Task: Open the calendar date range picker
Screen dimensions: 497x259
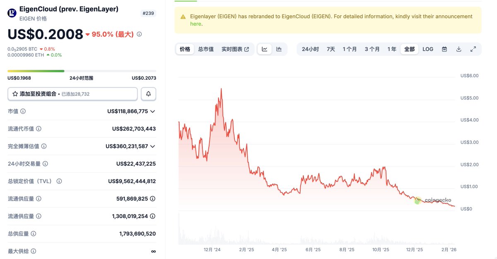Action: [x=444, y=49]
